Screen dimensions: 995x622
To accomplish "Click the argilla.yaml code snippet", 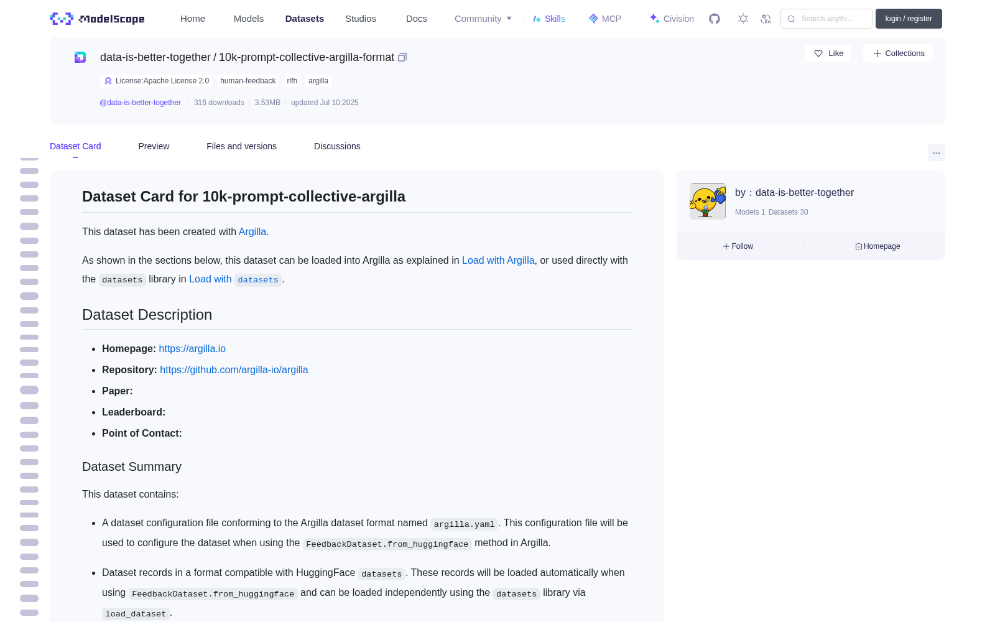I will (x=464, y=524).
